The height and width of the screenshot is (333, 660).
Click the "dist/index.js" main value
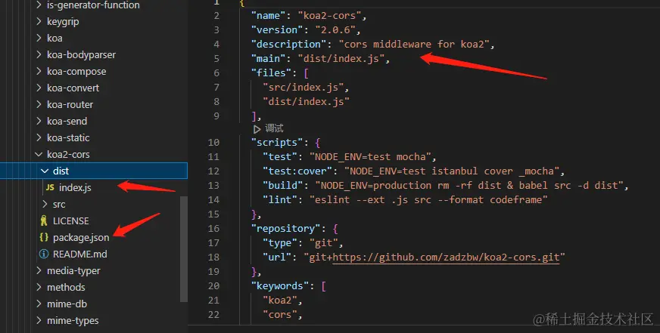[341, 58]
